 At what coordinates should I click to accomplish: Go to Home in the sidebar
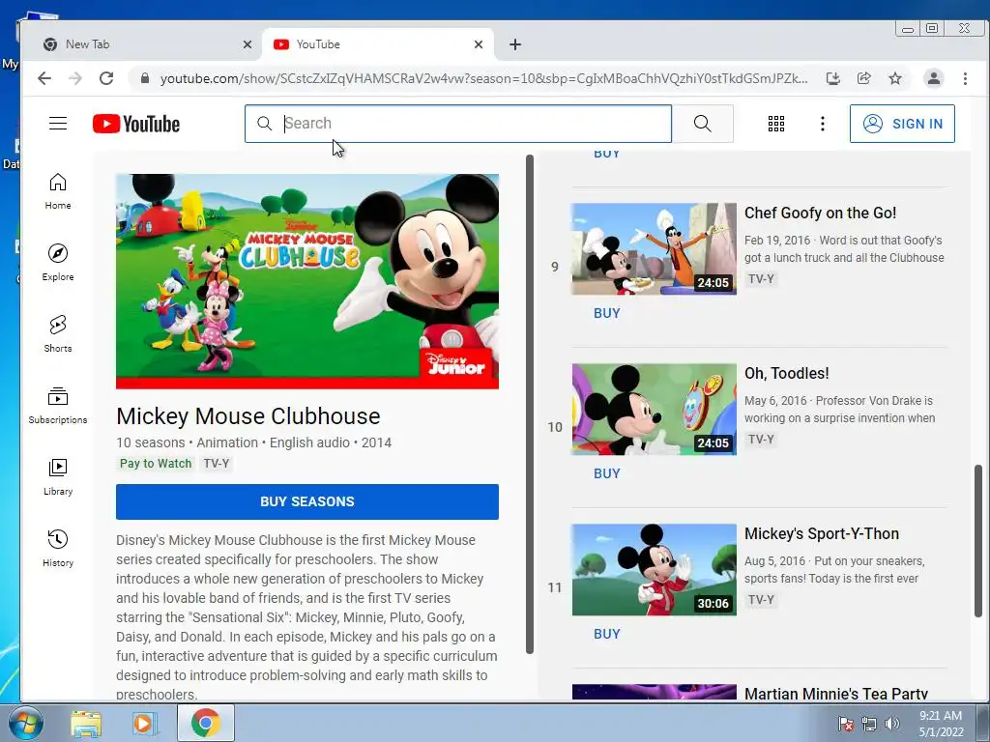point(57,191)
